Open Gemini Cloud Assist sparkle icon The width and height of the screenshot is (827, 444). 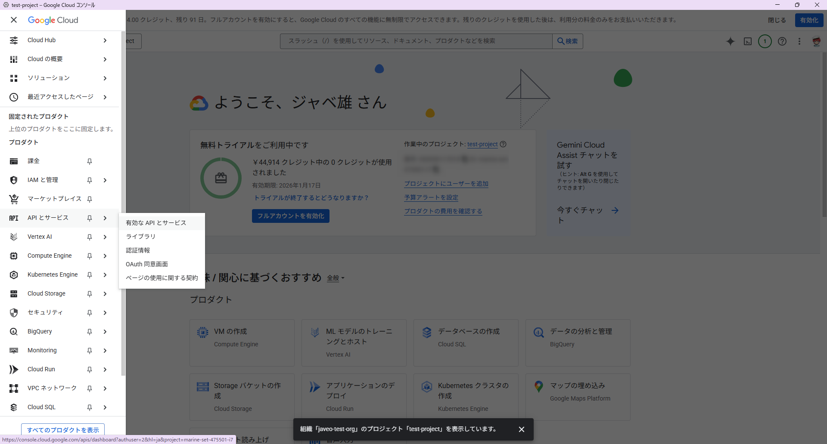pyautogui.click(x=730, y=41)
